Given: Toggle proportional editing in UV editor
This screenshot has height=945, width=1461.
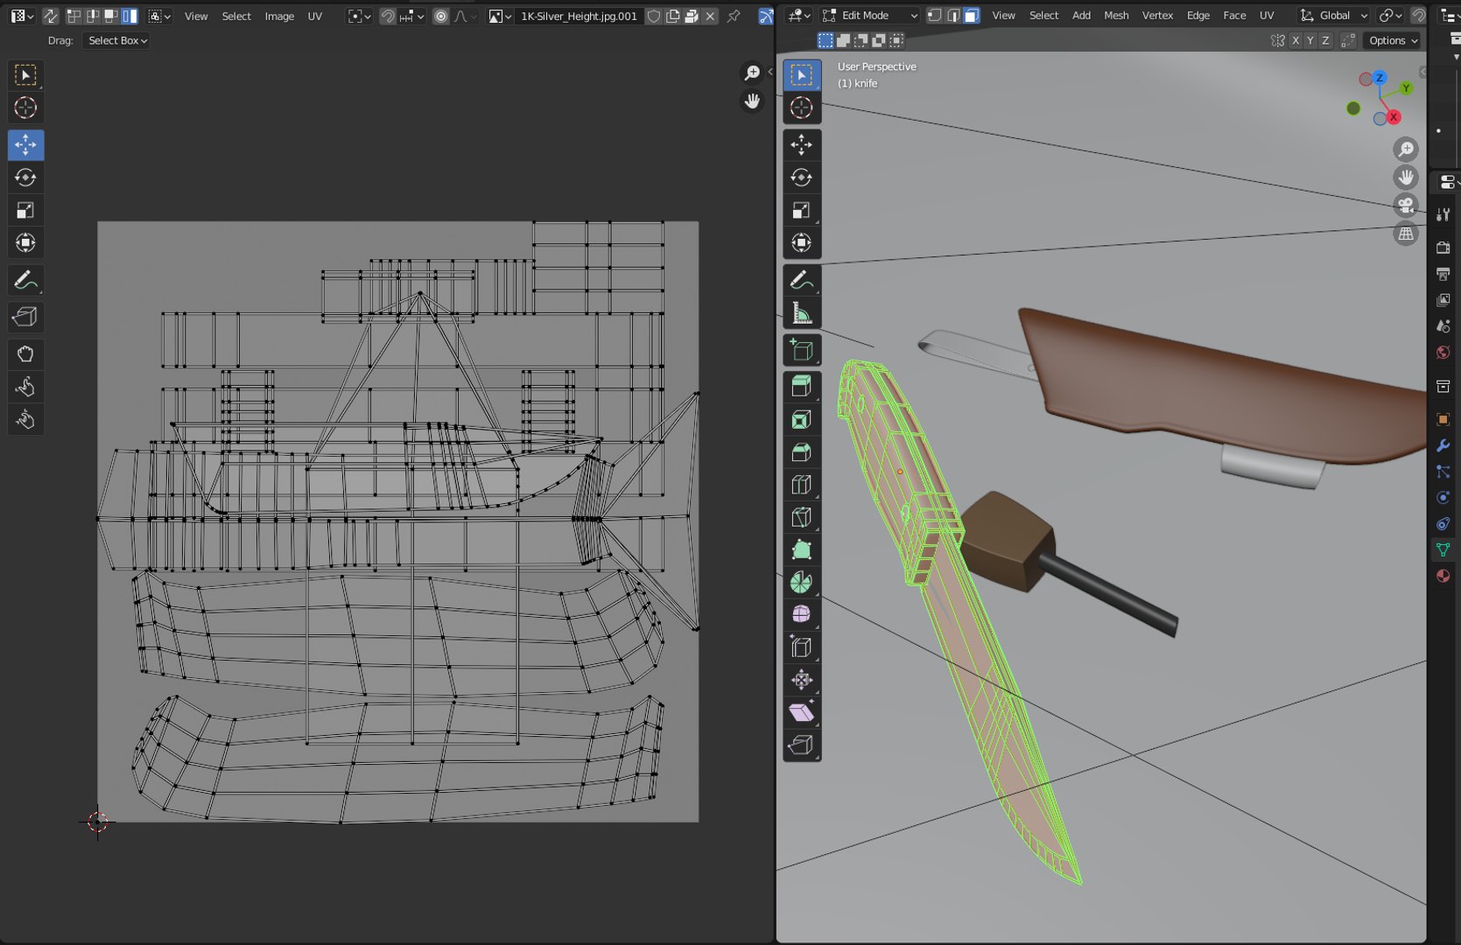Looking at the screenshot, I should 441,16.
